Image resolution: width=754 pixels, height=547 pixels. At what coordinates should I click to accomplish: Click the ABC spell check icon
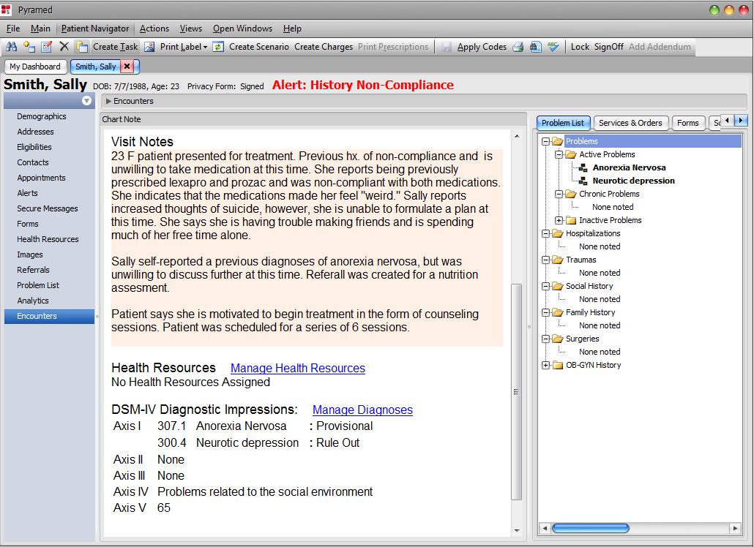pyautogui.click(x=553, y=47)
